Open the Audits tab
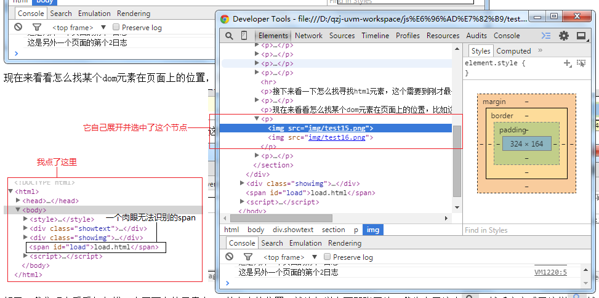Screen dimensions: 599x298 point(476,36)
